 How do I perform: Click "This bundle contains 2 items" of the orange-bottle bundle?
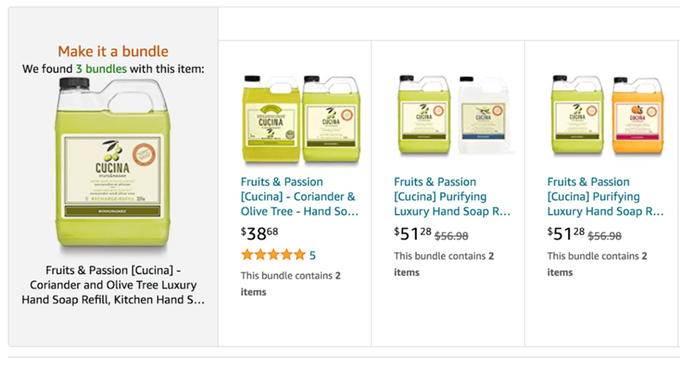click(x=597, y=264)
